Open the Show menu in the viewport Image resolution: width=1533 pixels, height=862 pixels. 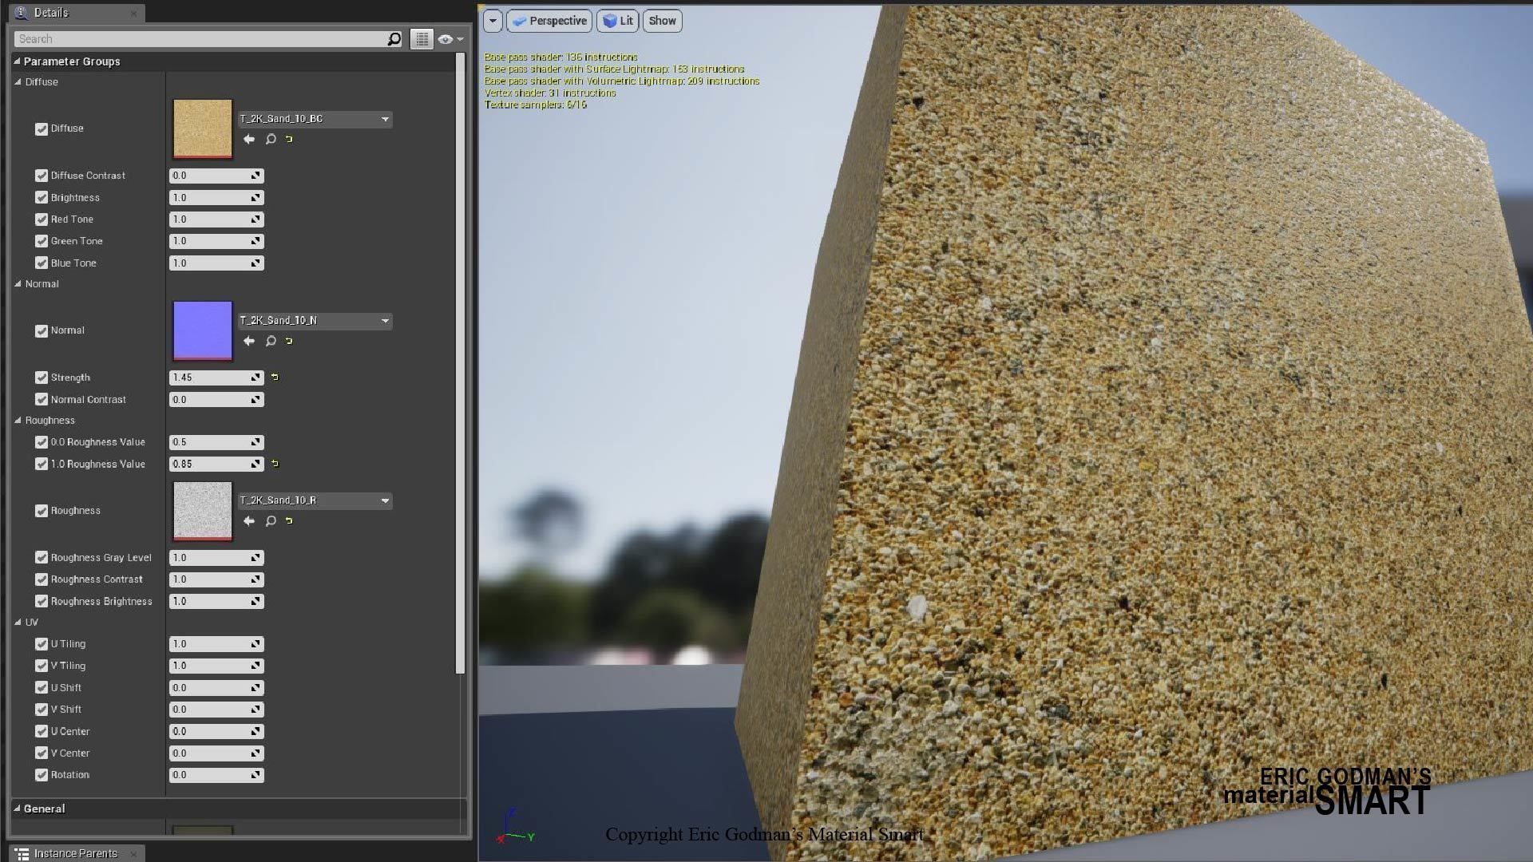pyautogui.click(x=661, y=21)
